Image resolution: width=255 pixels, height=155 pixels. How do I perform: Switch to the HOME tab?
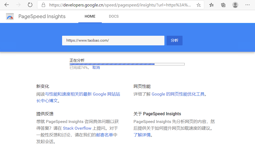(x=90, y=16)
